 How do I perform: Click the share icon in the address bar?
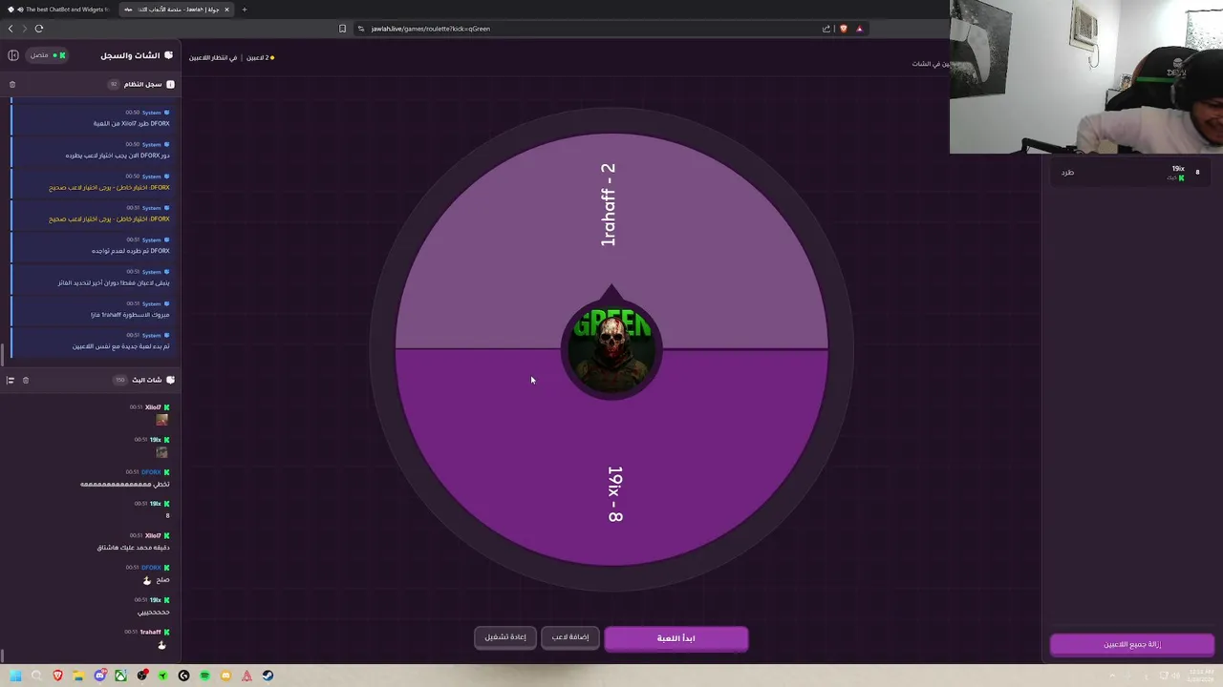tap(826, 29)
